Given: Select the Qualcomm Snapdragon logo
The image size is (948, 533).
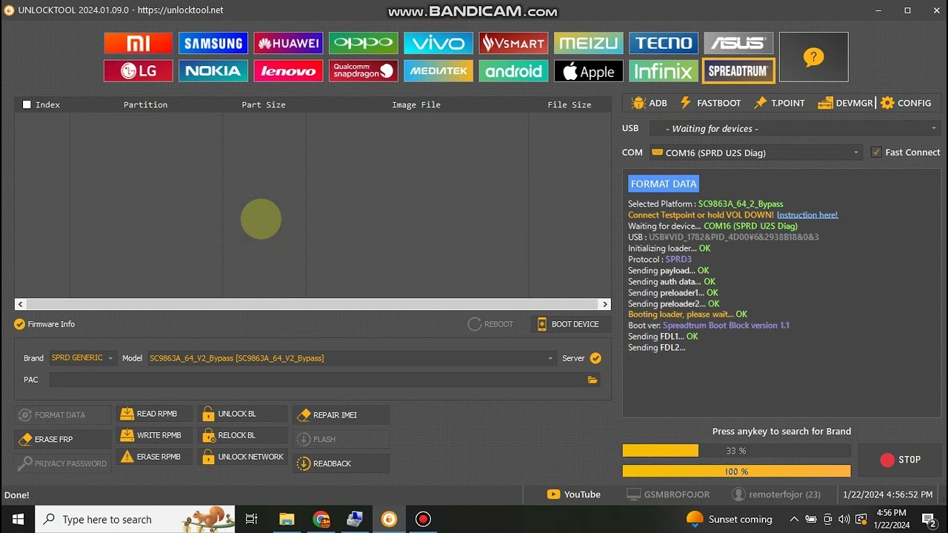Looking at the screenshot, I should (363, 71).
